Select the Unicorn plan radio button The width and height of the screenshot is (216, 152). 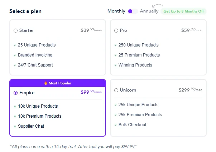pyautogui.click(x=116, y=90)
